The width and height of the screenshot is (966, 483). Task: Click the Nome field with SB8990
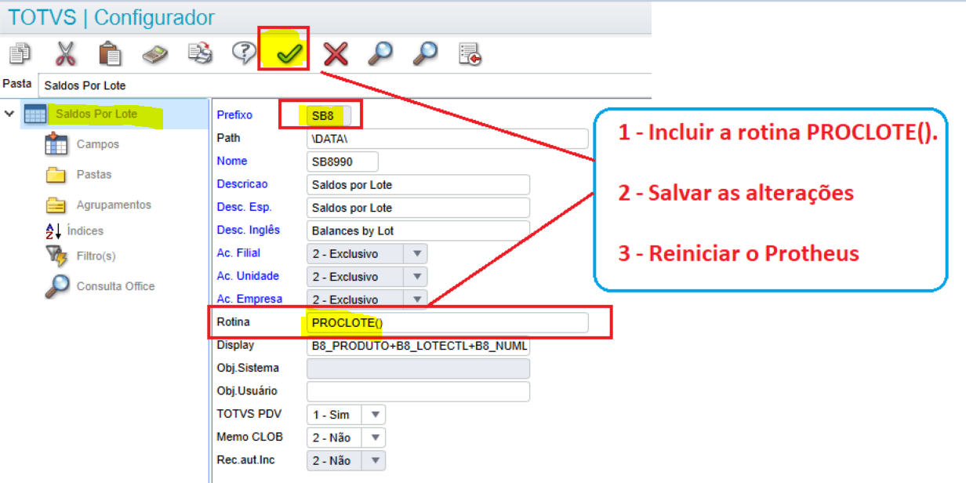click(343, 162)
